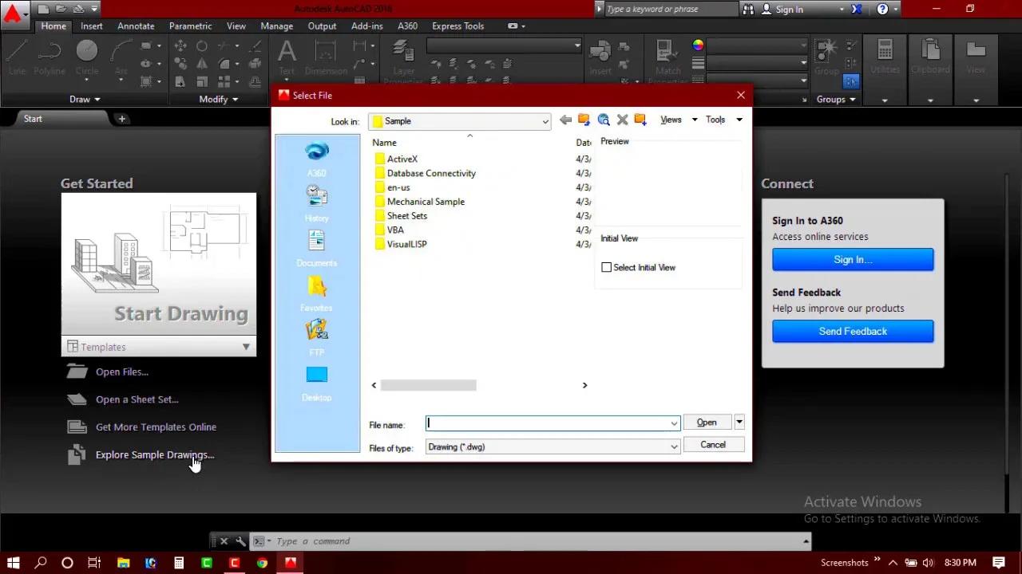Viewport: 1022px width, 574px height.
Task: Switch to the Annotate ribbon tab
Action: (x=136, y=26)
